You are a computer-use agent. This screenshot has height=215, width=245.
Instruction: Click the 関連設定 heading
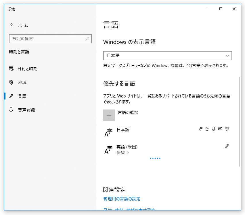pyautogui.click(x=114, y=190)
